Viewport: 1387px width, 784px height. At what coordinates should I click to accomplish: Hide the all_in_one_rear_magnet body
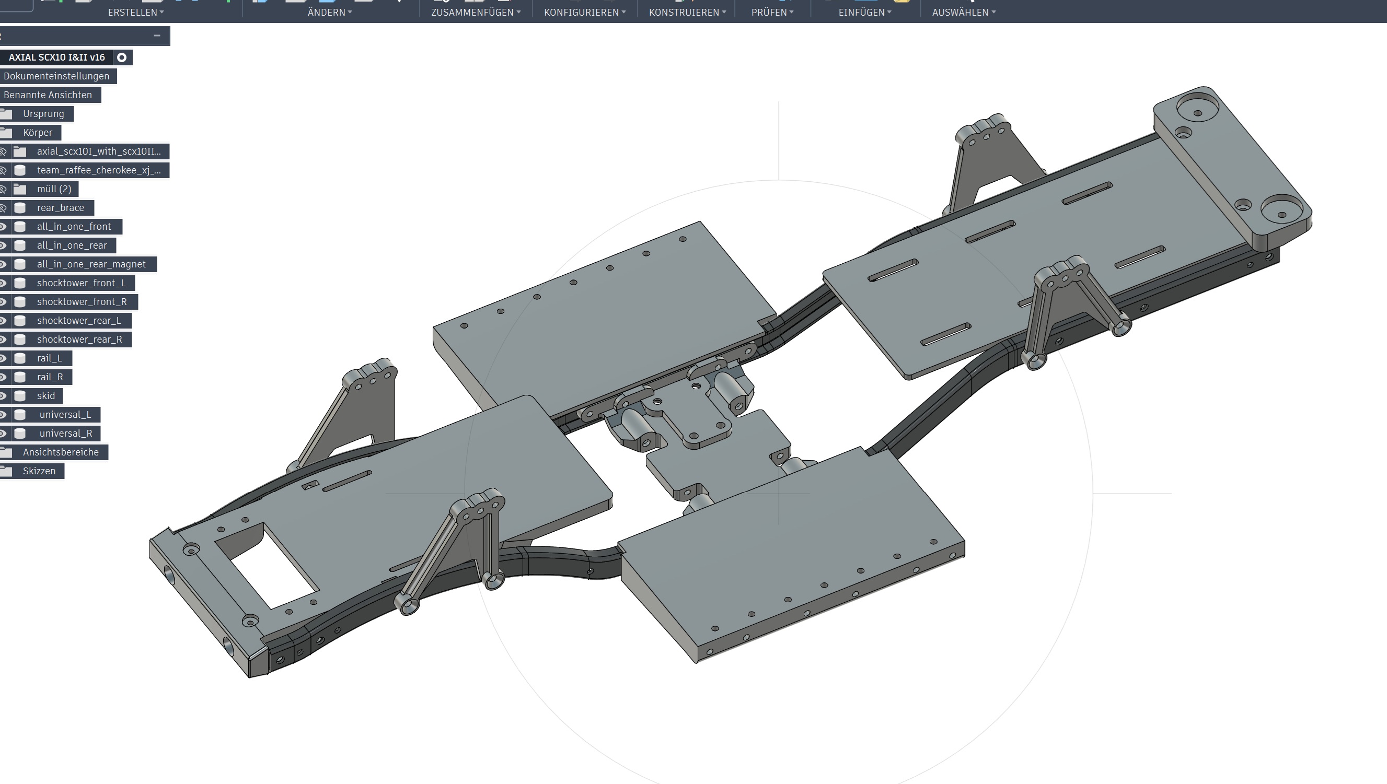tap(3, 264)
